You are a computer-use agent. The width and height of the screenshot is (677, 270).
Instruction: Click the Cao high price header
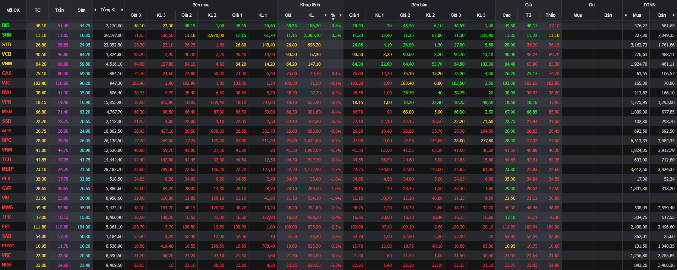[x=507, y=15]
